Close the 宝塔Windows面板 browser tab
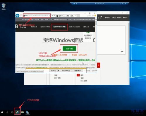The height and width of the screenshot is (116, 146). pyautogui.click(x=75, y=16)
